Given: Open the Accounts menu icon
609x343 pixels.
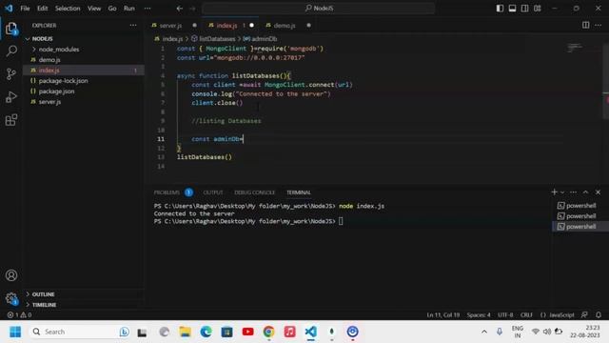Looking at the screenshot, I should 11,275.
